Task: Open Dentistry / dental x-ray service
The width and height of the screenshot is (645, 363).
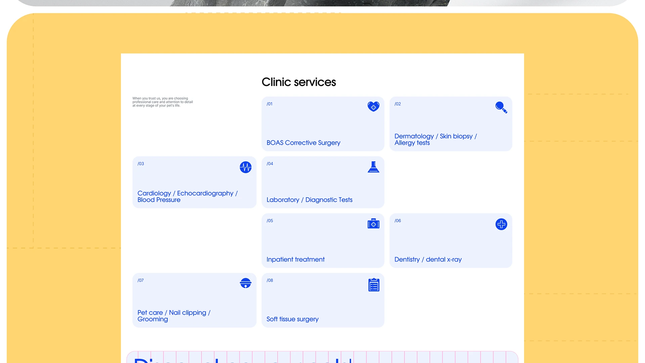Action: (x=428, y=259)
